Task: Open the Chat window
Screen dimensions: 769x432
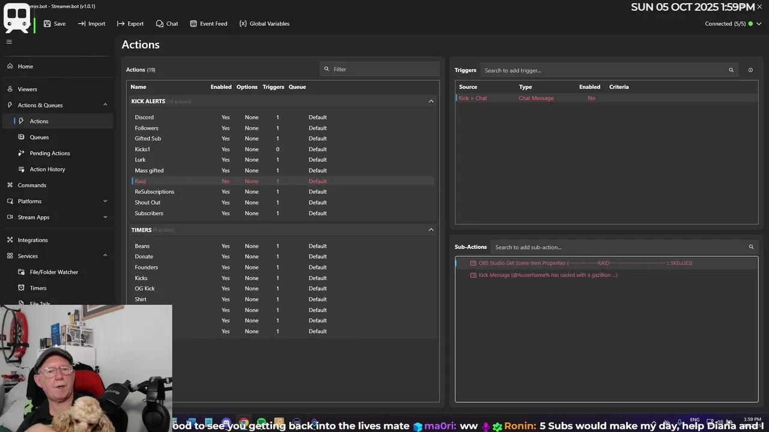Action: [x=167, y=23]
